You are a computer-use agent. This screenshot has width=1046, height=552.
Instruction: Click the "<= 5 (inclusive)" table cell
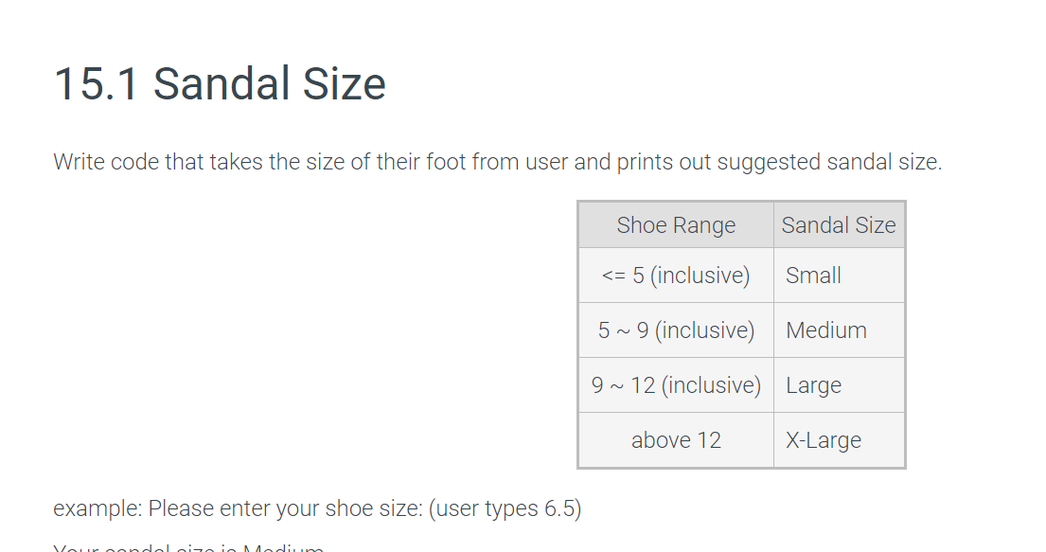tap(676, 276)
